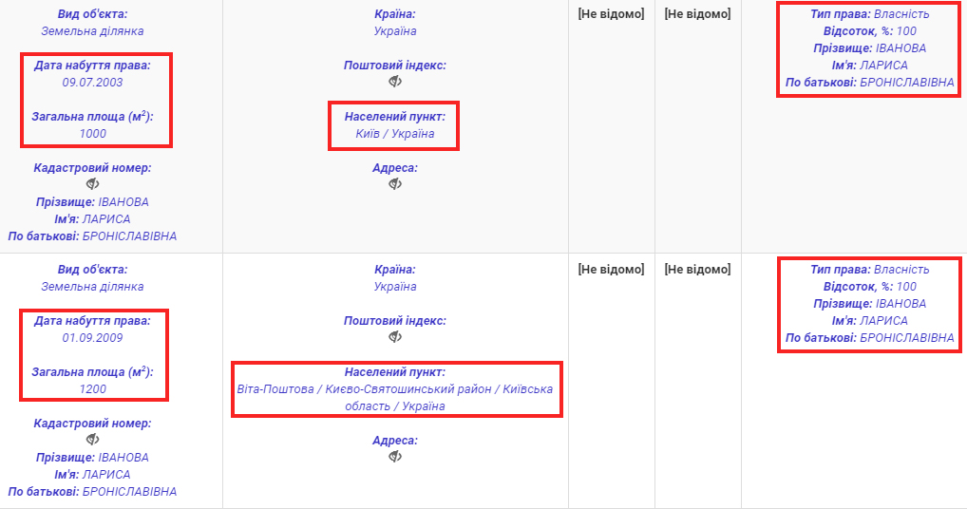Click 'Кадастровий номер' label in the 01.09.2009 entry
The height and width of the screenshot is (509, 967).
pyautogui.click(x=92, y=423)
